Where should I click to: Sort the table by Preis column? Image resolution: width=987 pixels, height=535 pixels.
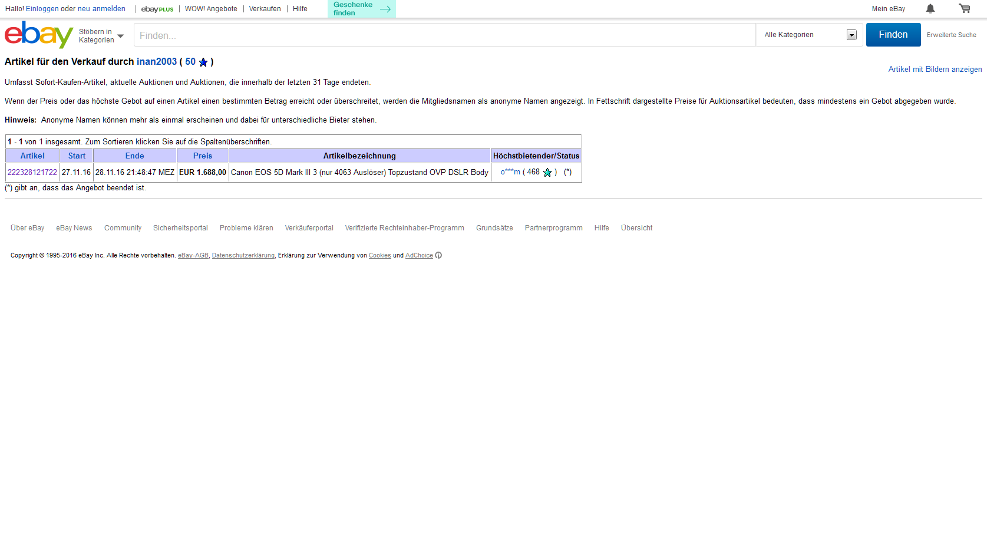[202, 156]
